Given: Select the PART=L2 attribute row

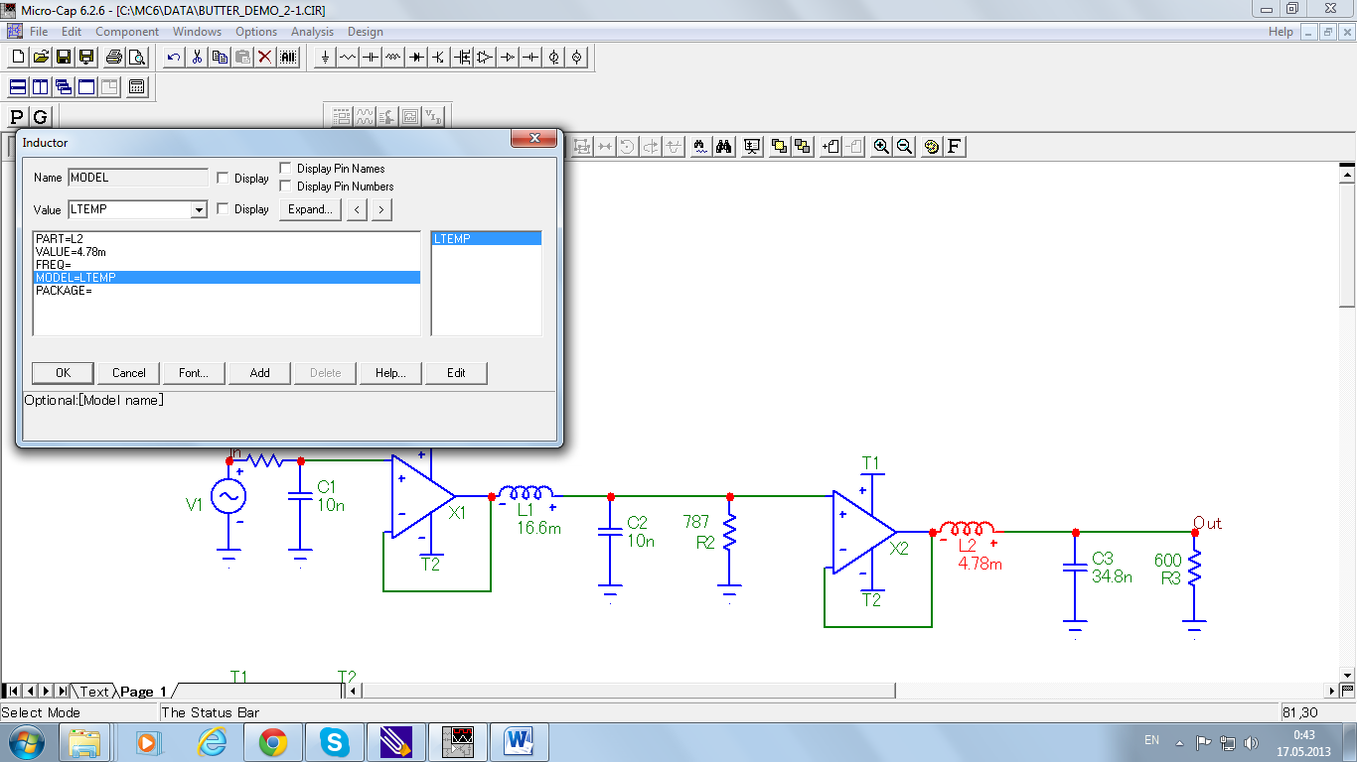Looking at the screenshot, I should pos(226,239).
